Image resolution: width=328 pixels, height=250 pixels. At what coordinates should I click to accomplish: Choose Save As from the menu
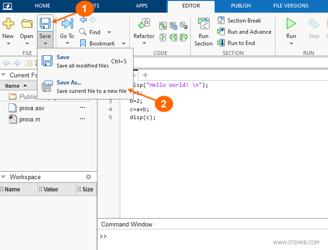coord(69,83)
